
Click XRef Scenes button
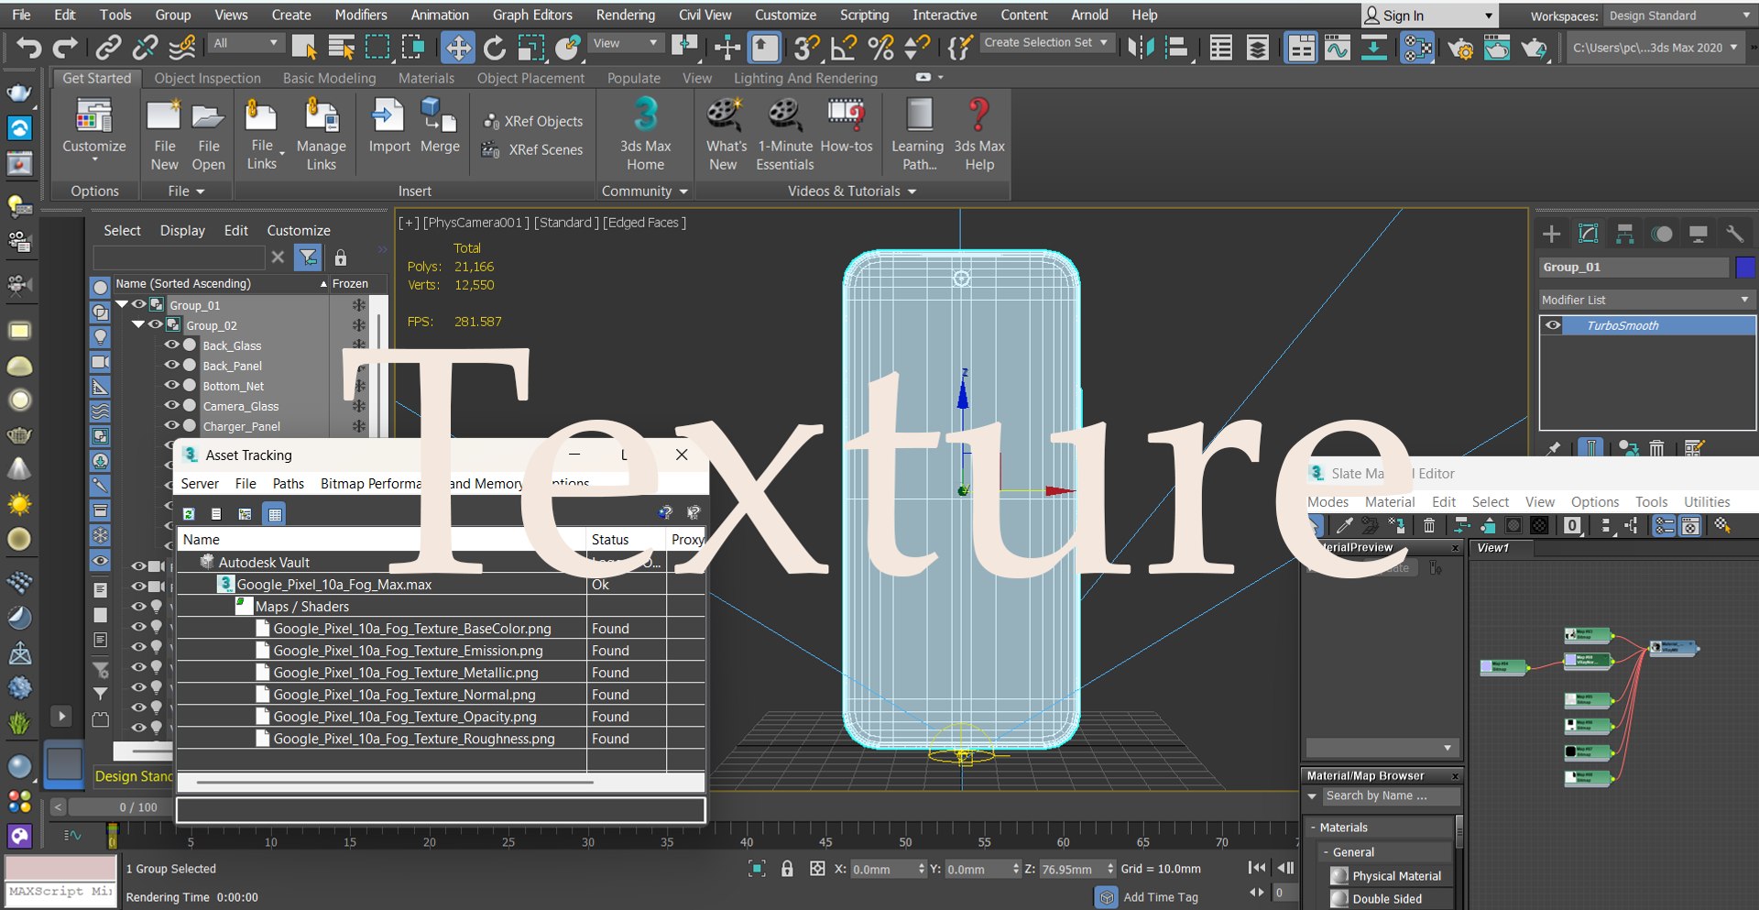(x=533, y=149)
